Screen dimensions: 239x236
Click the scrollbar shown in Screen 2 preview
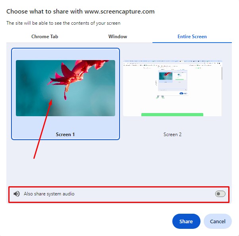pyautogui.click(x=222, y=73)
